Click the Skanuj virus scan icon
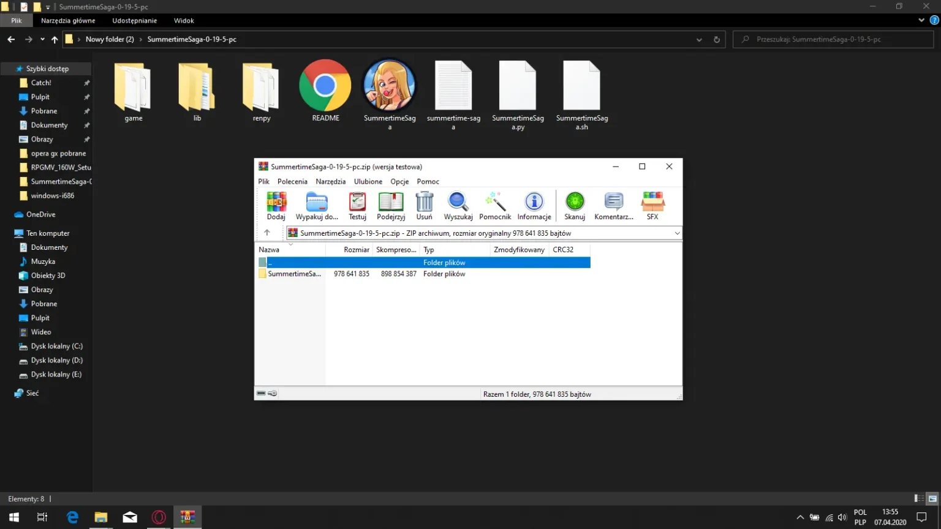The width and height of the screenshot is (941, 529). [575, 206]
